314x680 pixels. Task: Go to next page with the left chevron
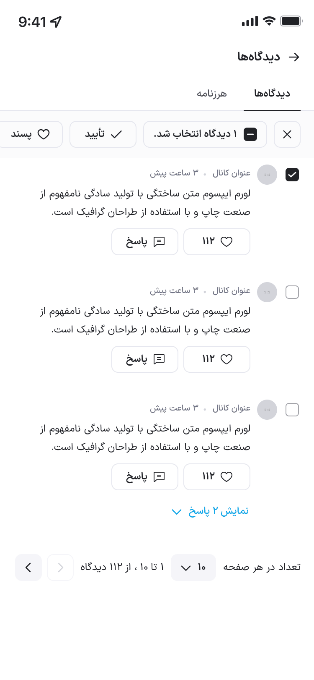point(28,568)
